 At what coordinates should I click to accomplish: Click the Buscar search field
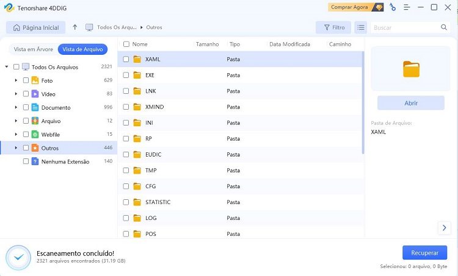(x=405, y=27)
